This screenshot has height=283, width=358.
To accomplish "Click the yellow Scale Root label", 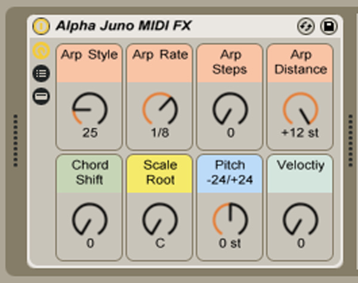I will (x=160, y=173).
